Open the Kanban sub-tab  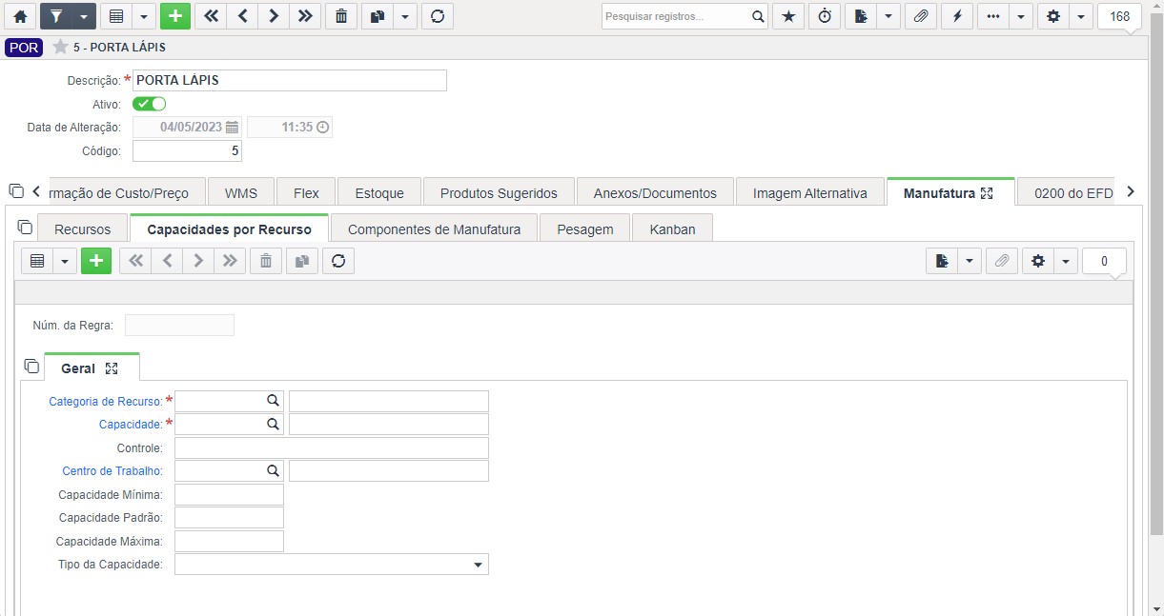point(672,229)
